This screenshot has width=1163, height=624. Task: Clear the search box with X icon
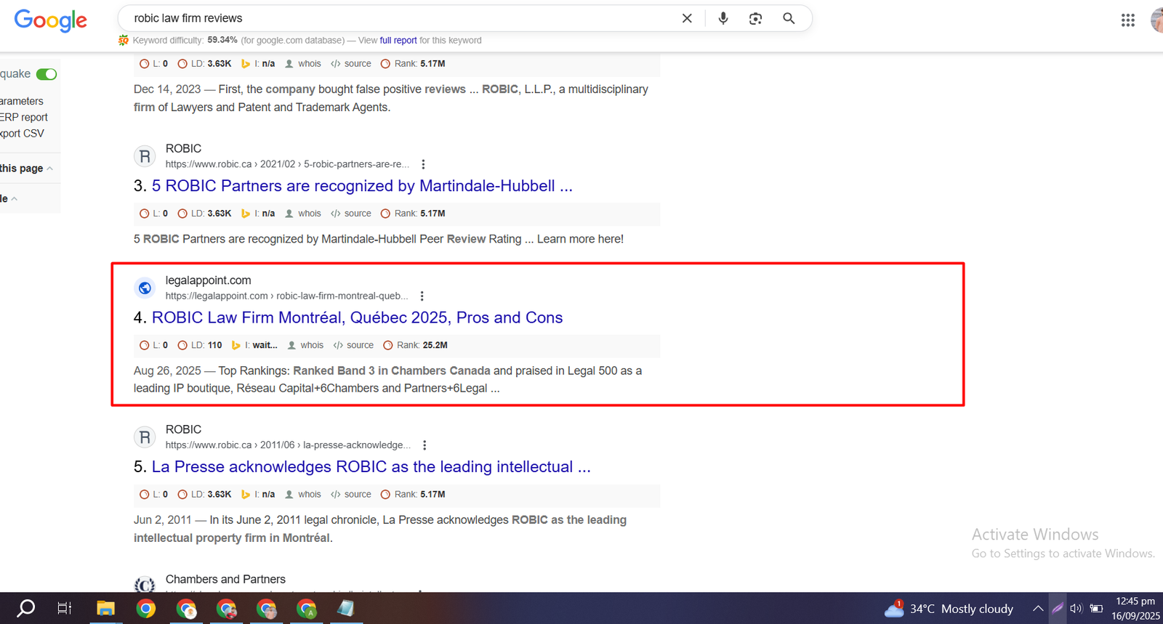click(687, 18)
